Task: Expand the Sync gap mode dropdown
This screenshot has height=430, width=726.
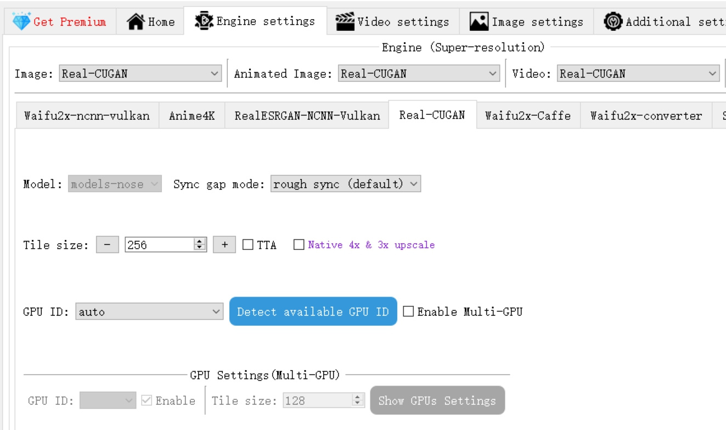Action: [x=346, y=184]
